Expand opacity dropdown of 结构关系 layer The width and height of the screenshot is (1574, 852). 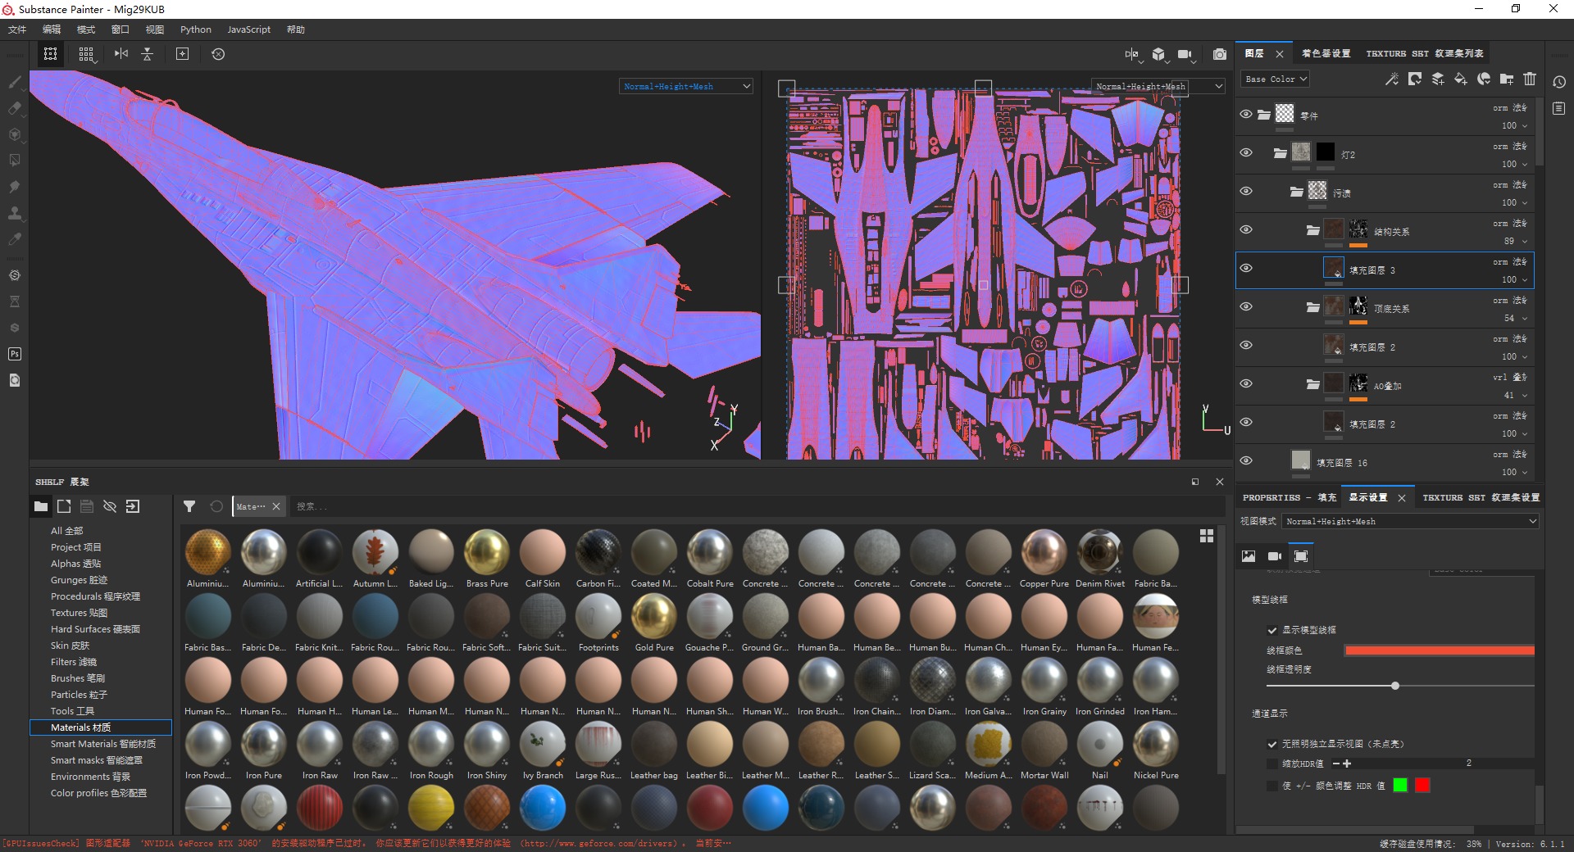(1525, 241)
